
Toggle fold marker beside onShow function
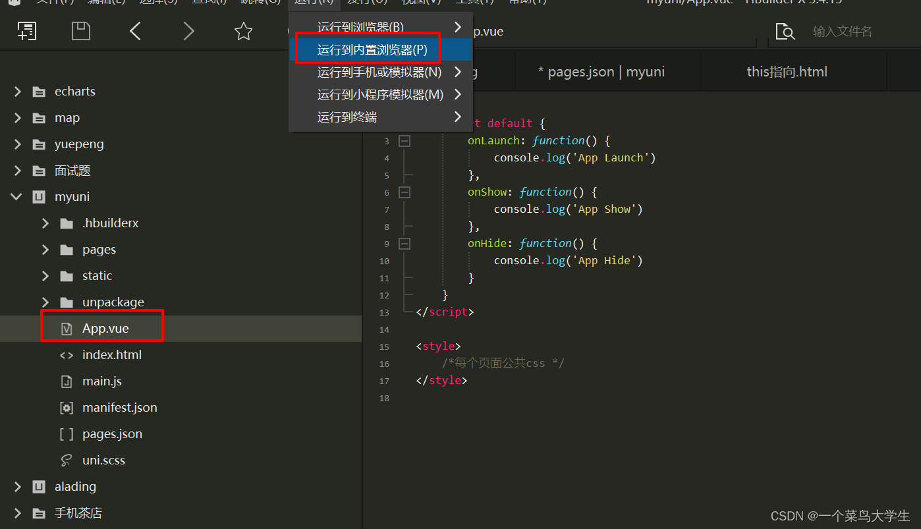(x=405, y=192)
